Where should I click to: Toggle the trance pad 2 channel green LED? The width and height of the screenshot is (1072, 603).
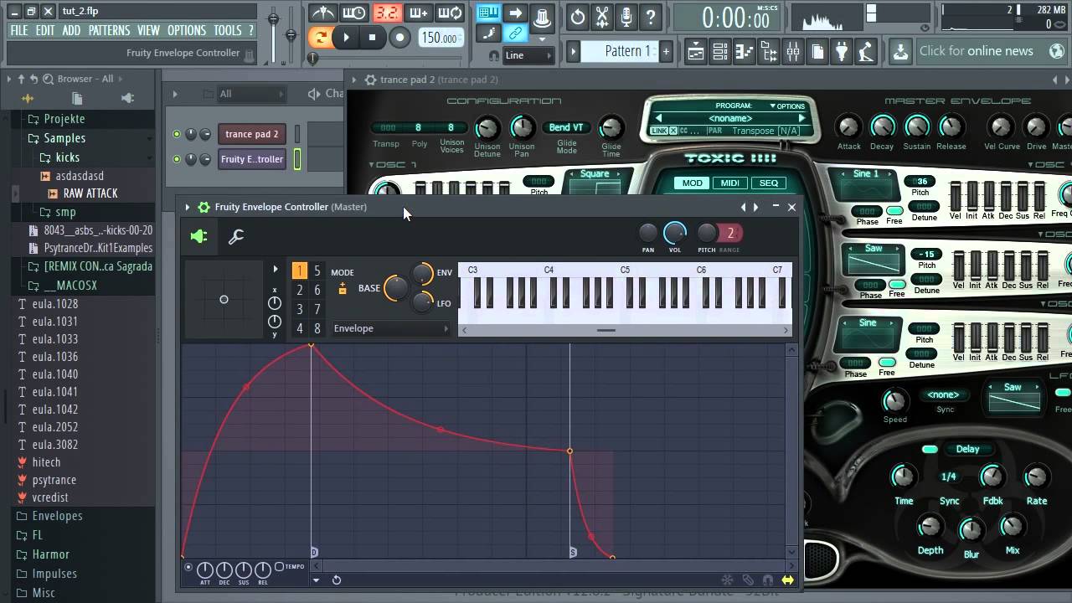tap(177, 134)
